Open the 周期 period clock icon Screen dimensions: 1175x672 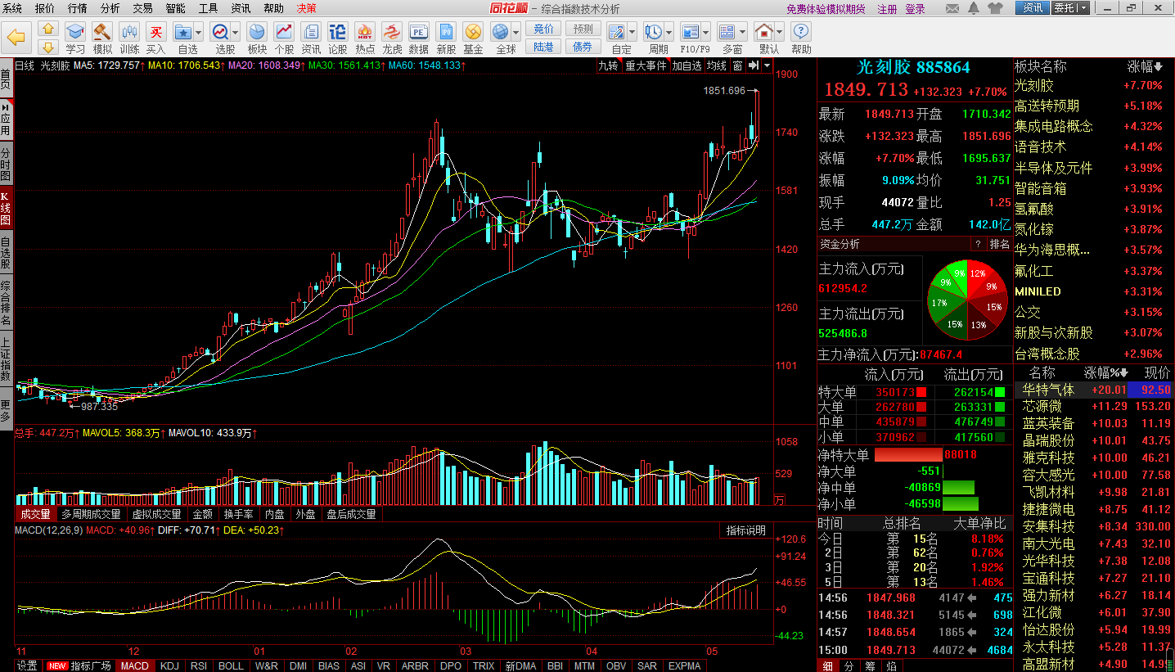pos(653,32)
